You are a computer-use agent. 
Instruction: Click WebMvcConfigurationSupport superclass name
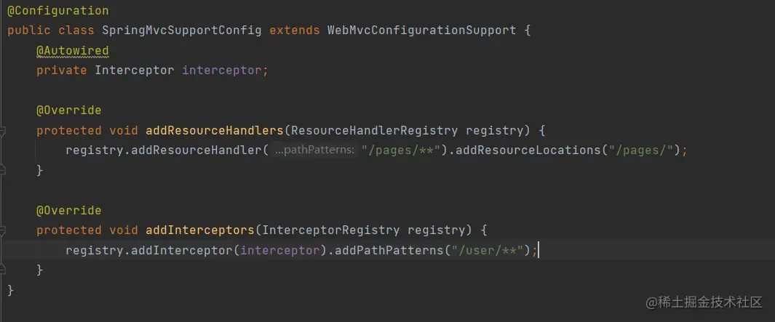click(x=421, y=31)
